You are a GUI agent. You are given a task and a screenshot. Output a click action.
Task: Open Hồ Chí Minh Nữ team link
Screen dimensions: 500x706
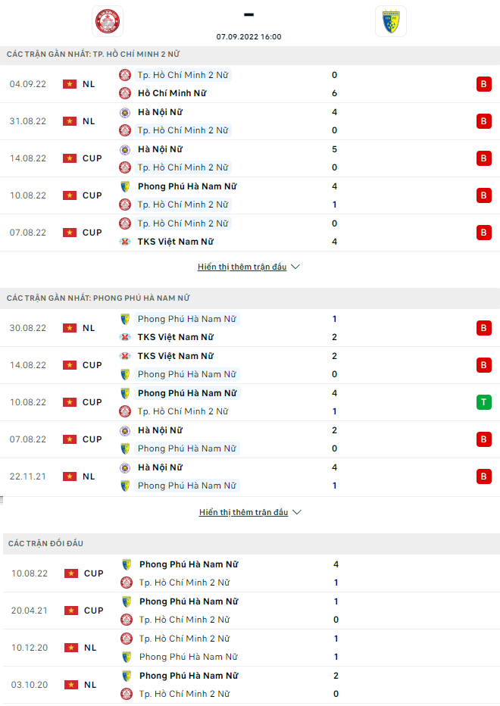[x=172, y=93]
